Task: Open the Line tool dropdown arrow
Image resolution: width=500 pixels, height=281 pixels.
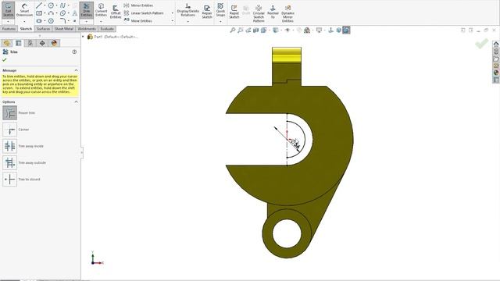Action: (45, 5)
